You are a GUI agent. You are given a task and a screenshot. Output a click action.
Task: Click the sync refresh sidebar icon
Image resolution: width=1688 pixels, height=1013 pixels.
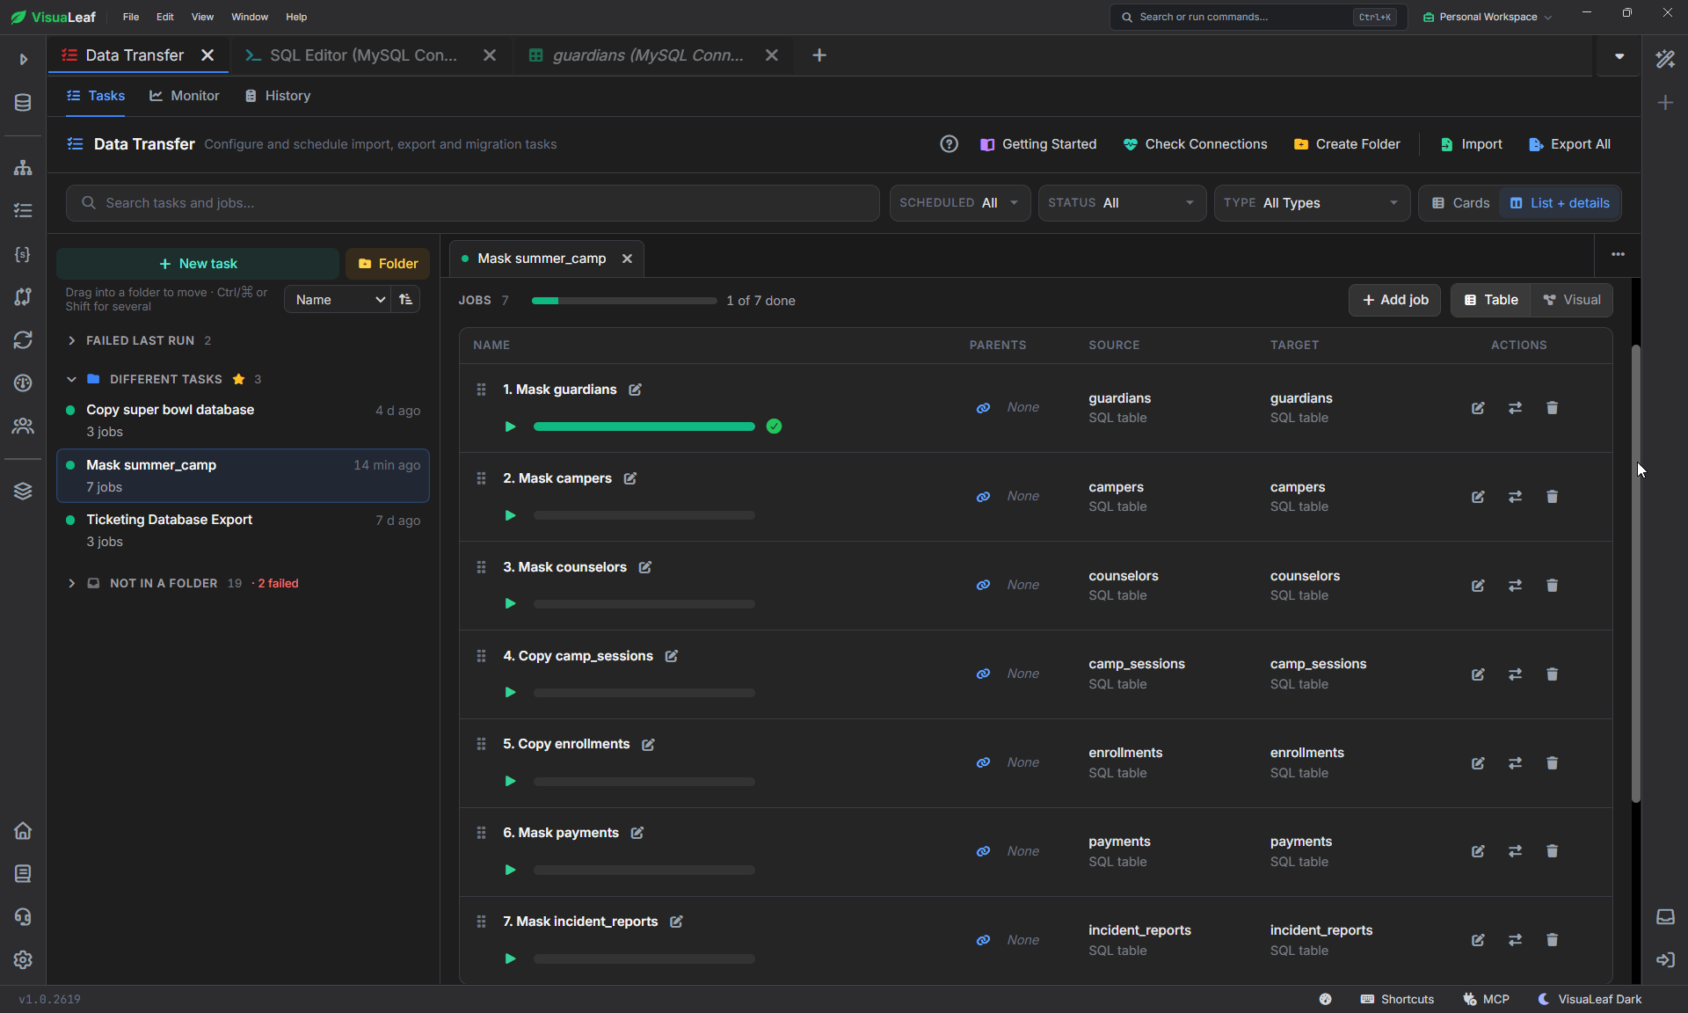[x=23, y=339]
